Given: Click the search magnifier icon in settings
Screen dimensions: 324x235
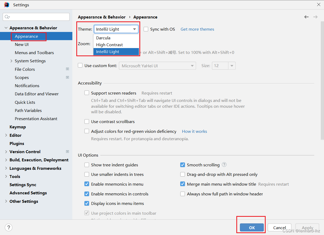Looking at the screenshot, I should click(x=7, y=17).
